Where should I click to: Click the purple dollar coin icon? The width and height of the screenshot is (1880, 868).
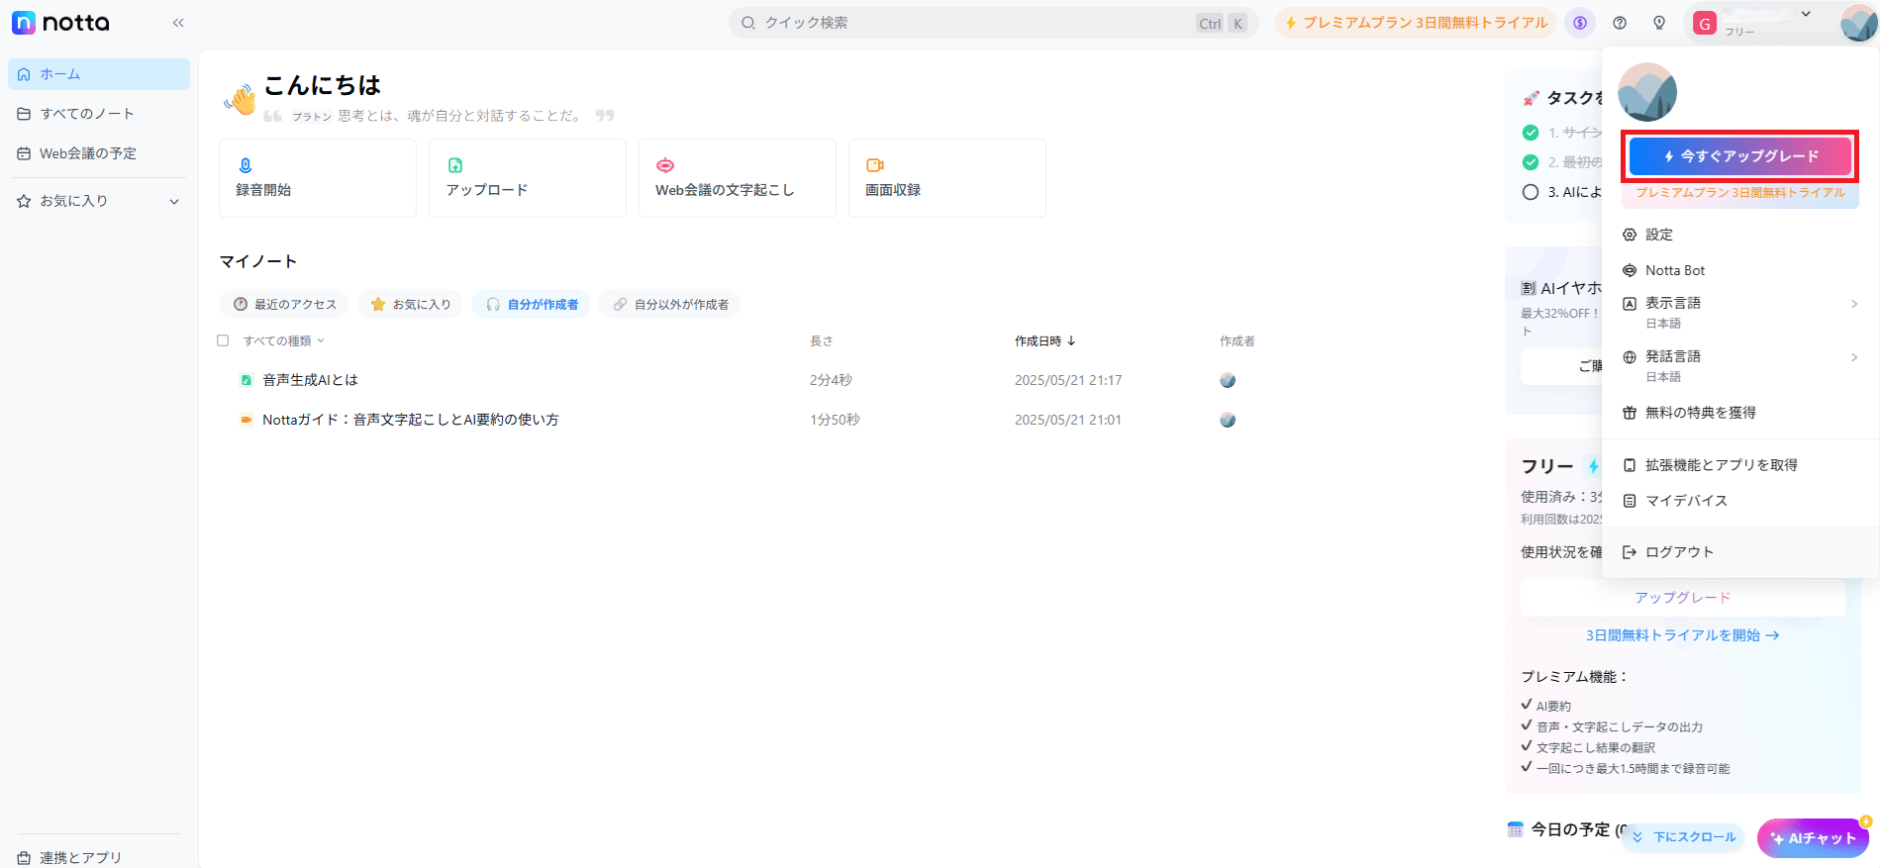click(1580, 23)
